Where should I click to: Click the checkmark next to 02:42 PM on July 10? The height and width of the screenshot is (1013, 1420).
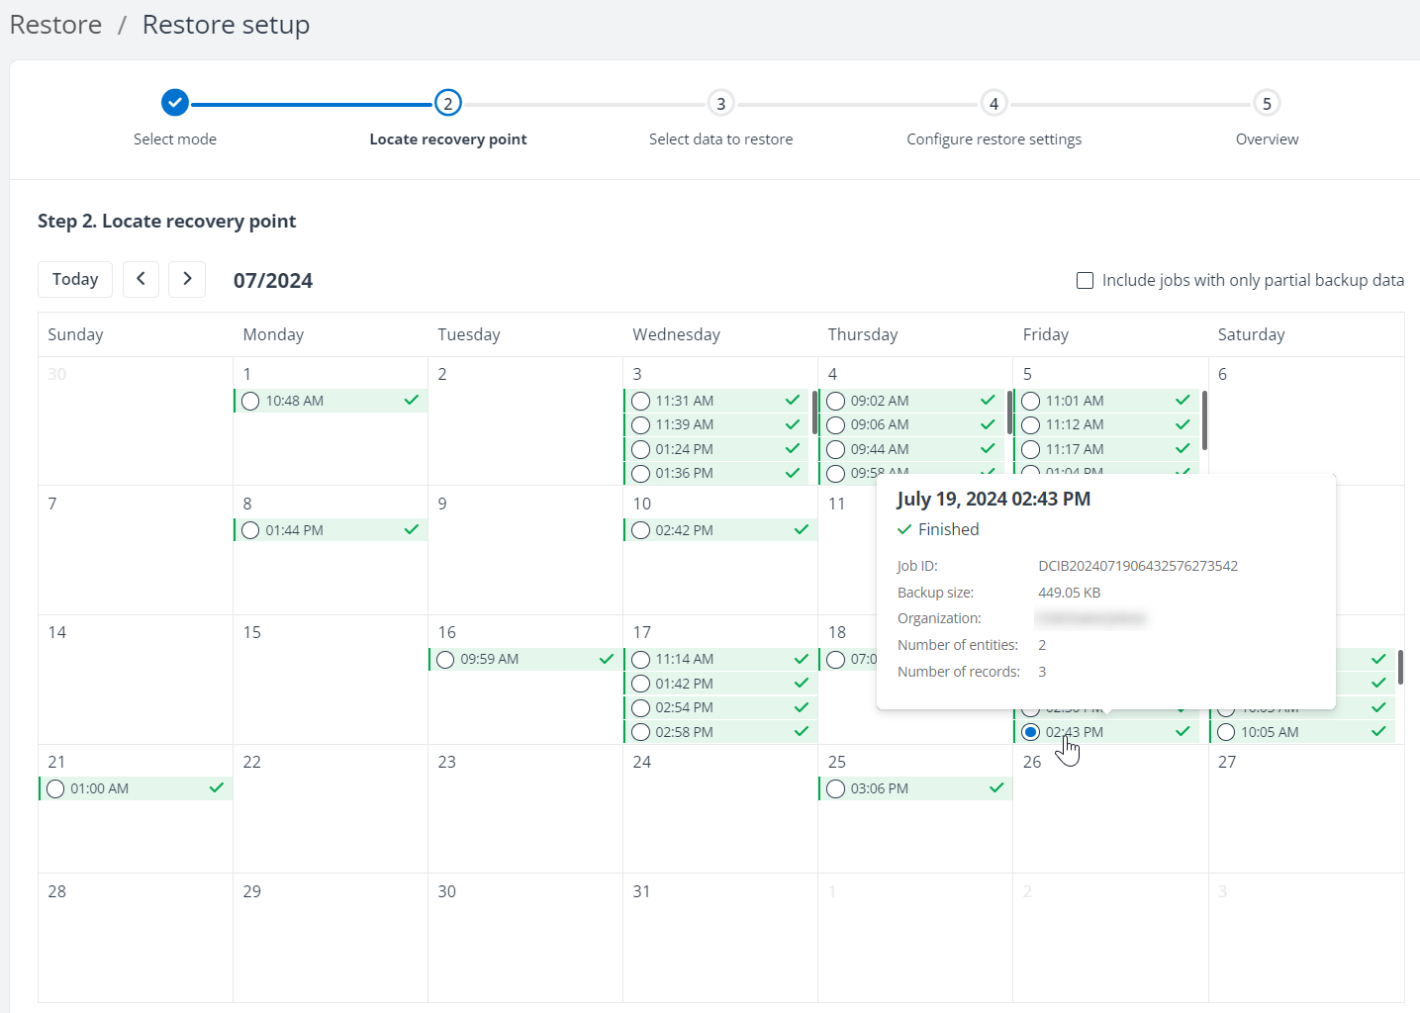(799, 529)
